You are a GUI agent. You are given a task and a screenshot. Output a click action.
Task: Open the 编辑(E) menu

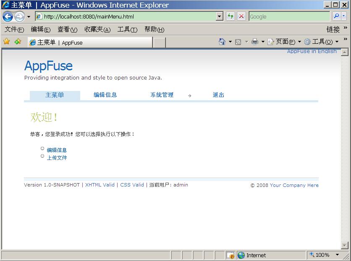pyautogui.click(x=41, y=29)
